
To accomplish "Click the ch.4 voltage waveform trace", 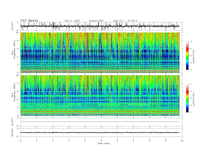I will click(x=100, y=132).
